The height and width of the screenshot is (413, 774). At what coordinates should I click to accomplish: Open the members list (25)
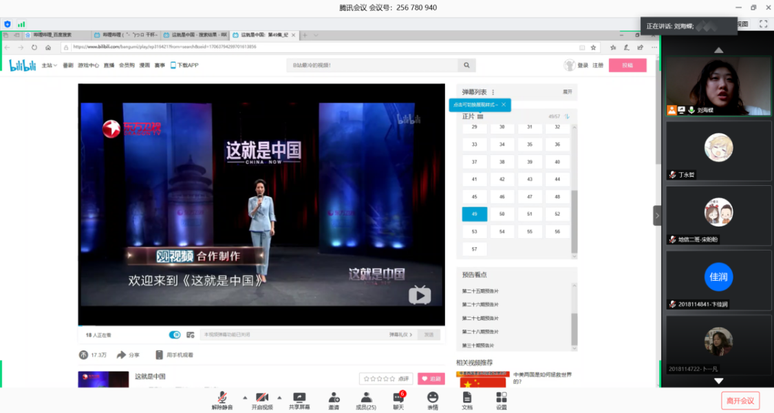(366, 401)
